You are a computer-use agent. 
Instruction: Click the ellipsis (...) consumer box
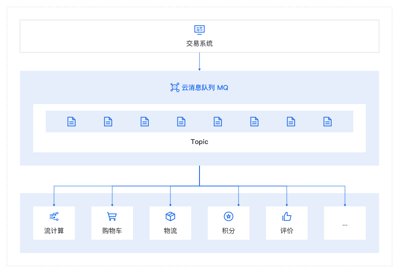coord(345,223)
